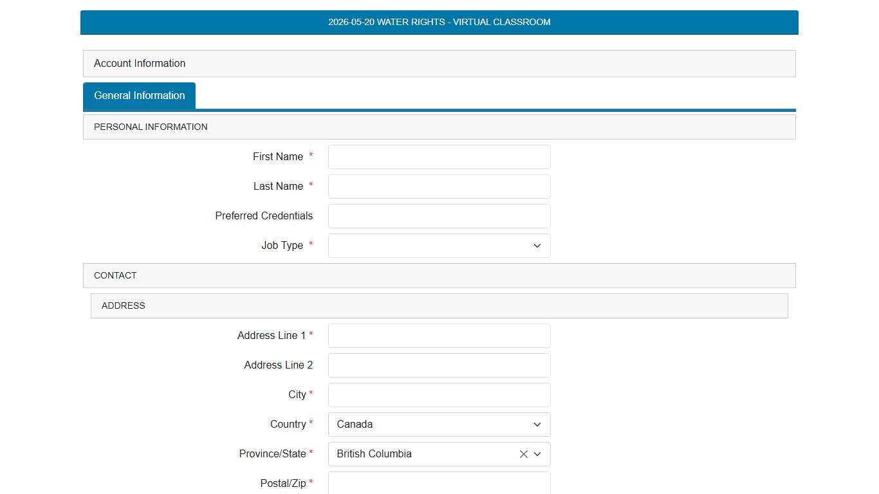Viewport: 879px width, 494px height.
Task: Select the Preferred Credentials text box
Action: (x=439, y=216)
